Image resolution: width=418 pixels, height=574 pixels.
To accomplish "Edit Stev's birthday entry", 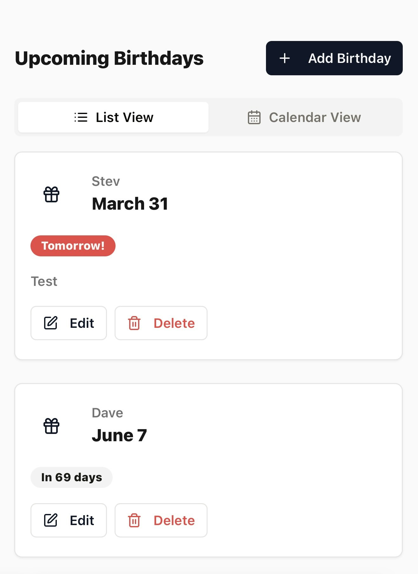I will [x=69, y=323].
